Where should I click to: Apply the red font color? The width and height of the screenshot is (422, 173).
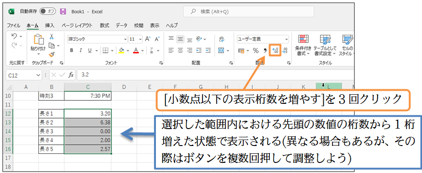pyautogui.click(x=136, y=50)
